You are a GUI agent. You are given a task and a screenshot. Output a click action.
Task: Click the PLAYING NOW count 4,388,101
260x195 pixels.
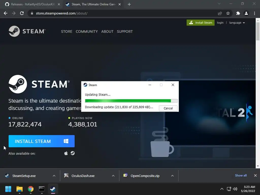point(83,124)
